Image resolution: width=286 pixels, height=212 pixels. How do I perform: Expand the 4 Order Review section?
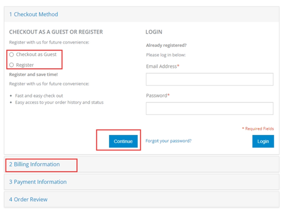point(28,199)
